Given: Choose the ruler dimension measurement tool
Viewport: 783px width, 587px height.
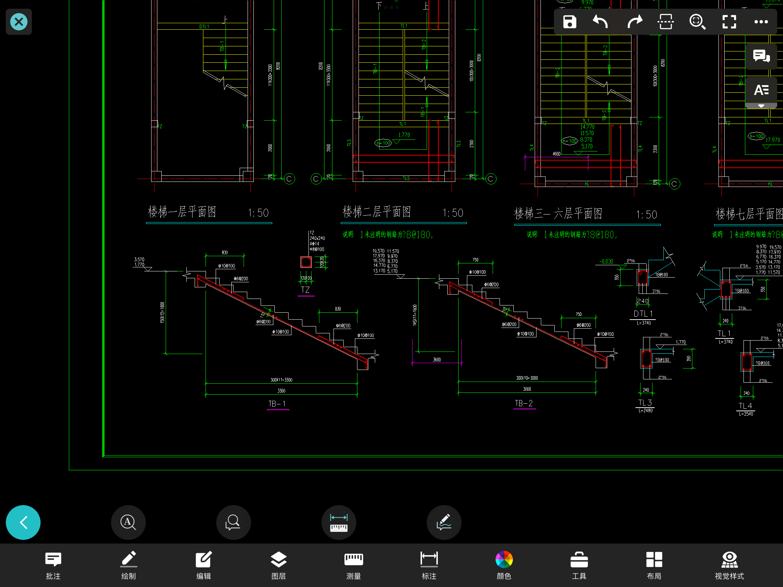Looking at the screenshot, I should point(339,523).
